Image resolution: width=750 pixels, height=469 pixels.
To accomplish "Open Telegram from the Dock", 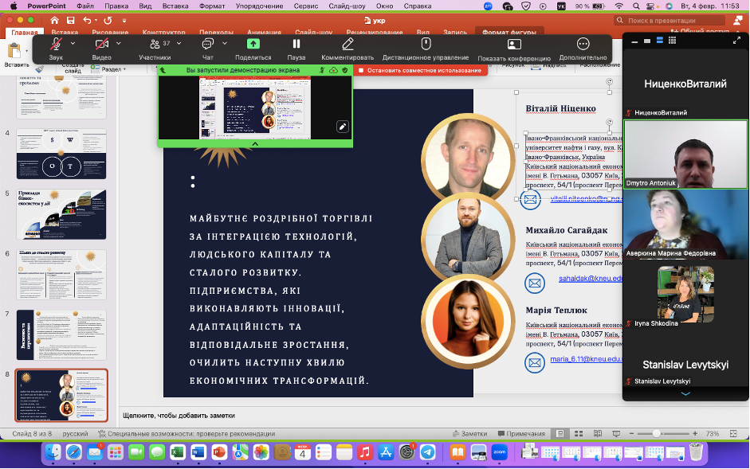I will tap(428, 451).
